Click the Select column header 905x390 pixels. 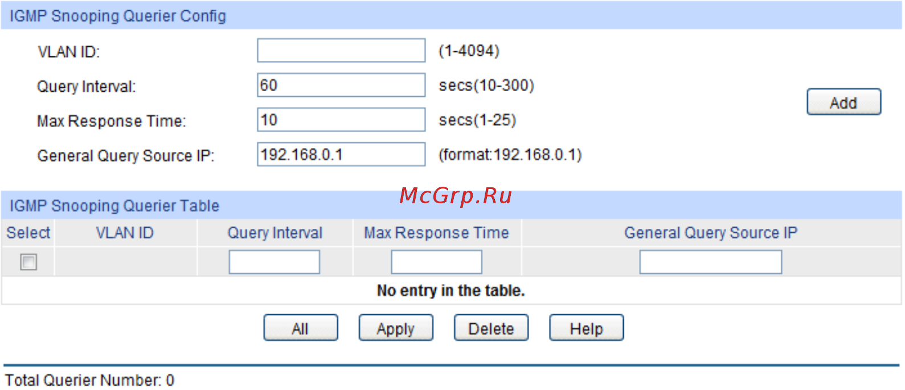pos(28,232)
